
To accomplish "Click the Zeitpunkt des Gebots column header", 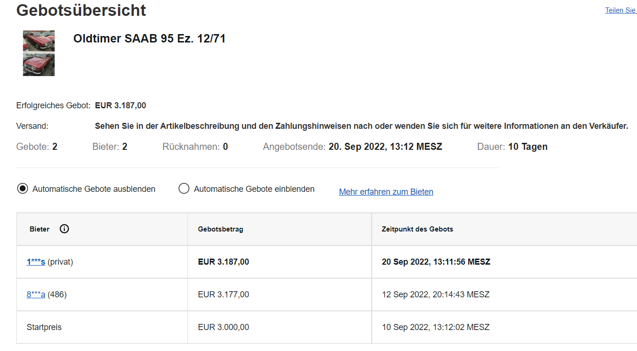I will coord(417,229).
